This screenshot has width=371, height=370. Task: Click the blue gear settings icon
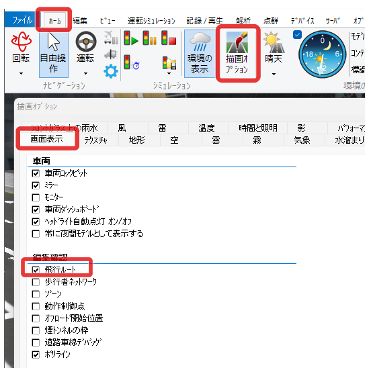click(x=110, y=71)
